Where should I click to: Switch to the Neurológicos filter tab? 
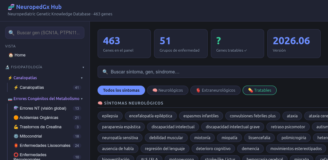[168, 90]
